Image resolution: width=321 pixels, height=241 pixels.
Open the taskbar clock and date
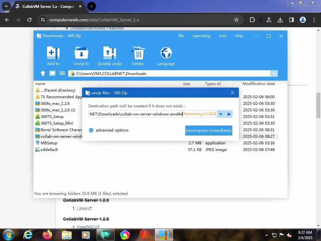coord(305,235)
